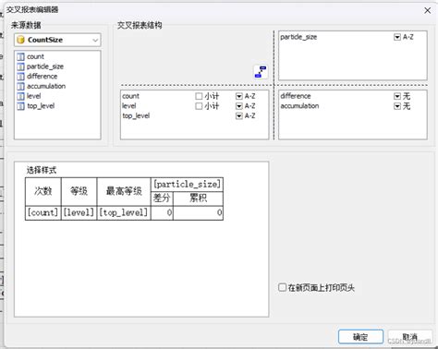Select the level field icon in source list
The width and height of the screenshot is (438, 349).
coord(20,96)
